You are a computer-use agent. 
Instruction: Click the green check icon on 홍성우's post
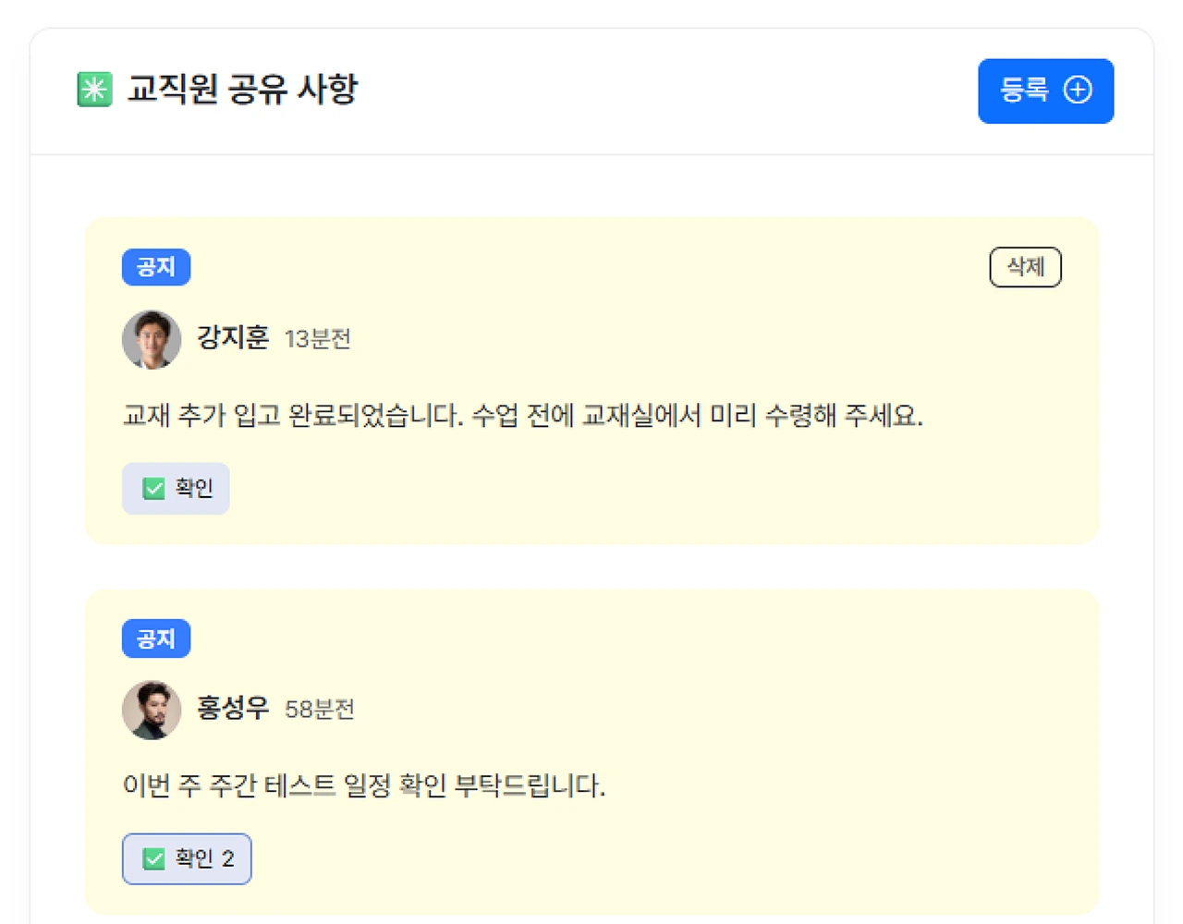pos(153,858)
